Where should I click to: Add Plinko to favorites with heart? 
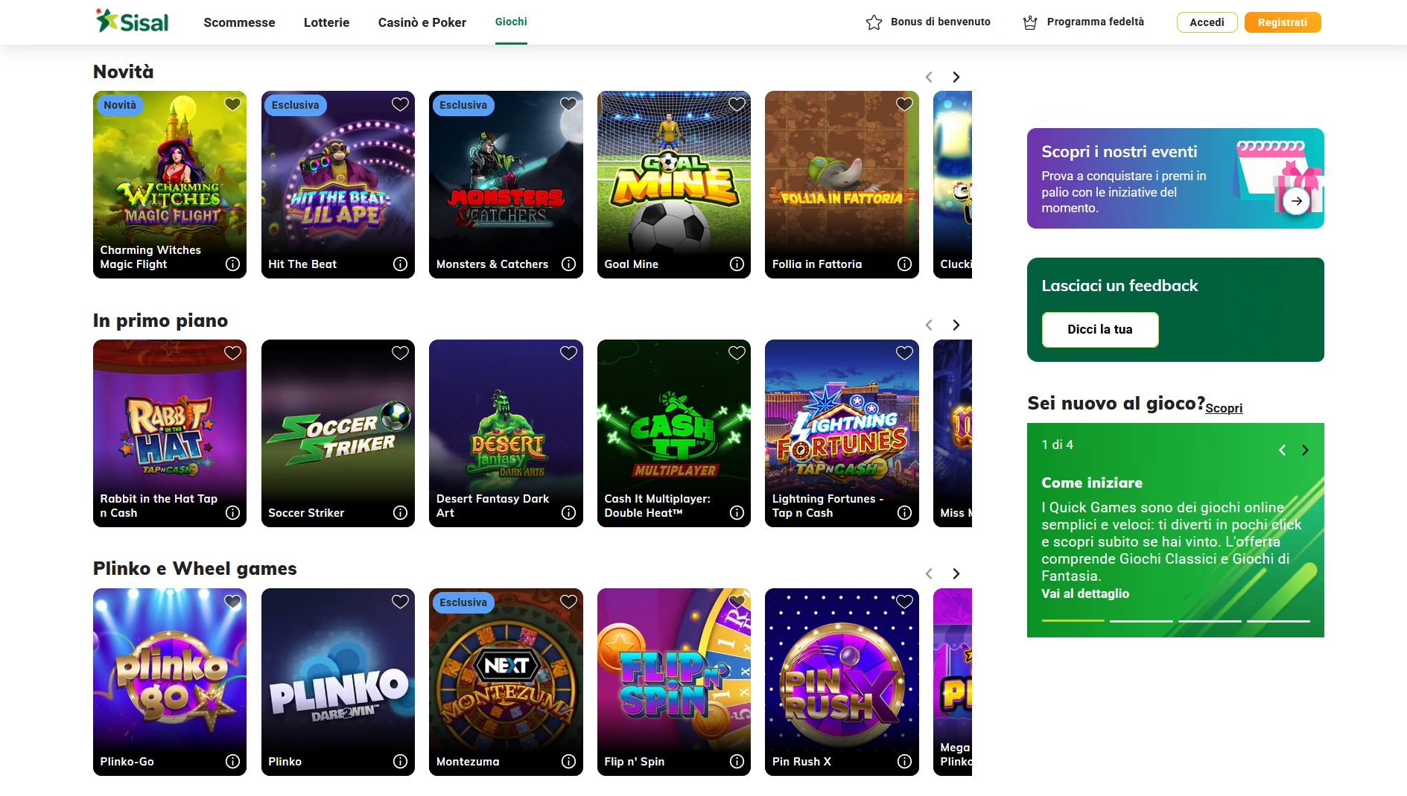point(400,602)
